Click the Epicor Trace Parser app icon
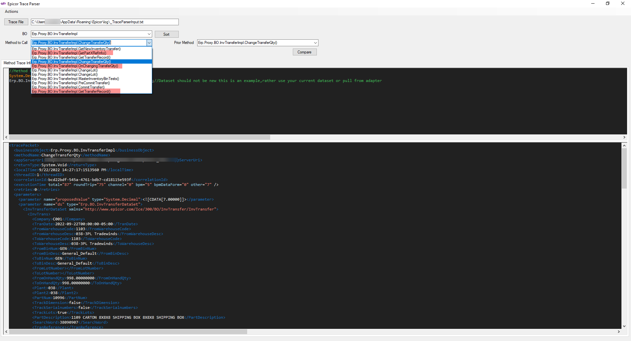This screenshot has width=631, height=341. [3, 4]
